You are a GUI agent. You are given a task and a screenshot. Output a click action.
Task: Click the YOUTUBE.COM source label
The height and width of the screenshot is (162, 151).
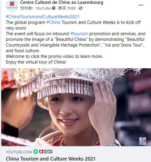(x=19, y=152)
